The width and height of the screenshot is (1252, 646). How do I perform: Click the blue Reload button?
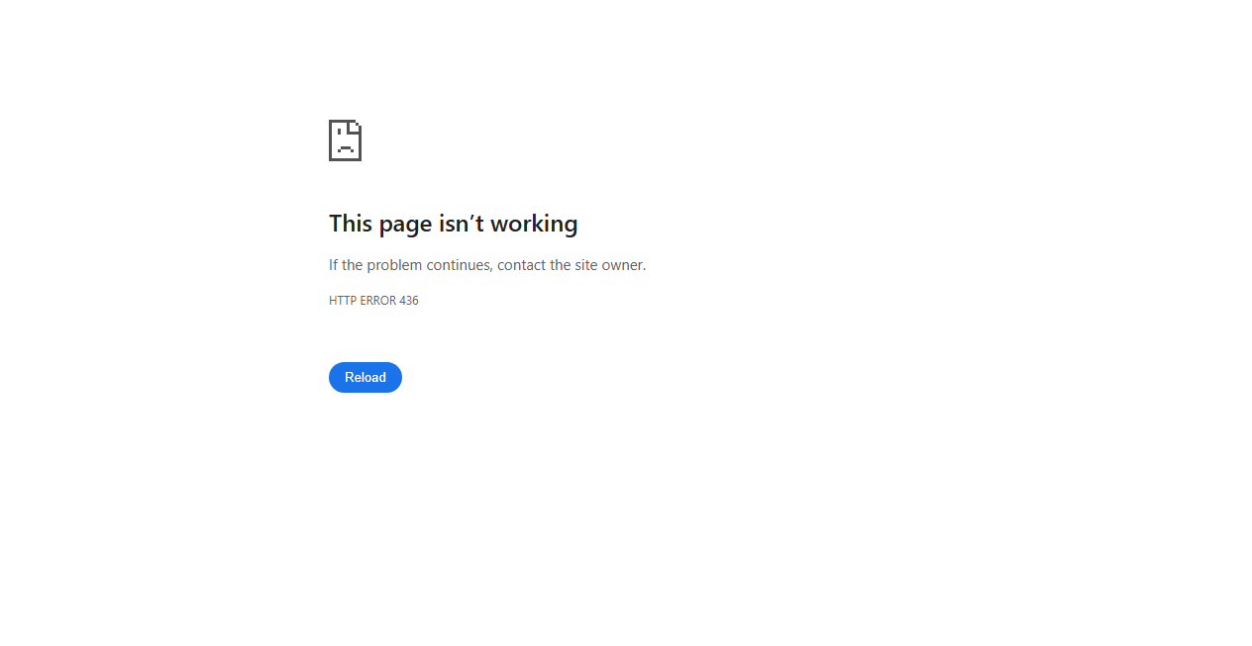point(365,377)
